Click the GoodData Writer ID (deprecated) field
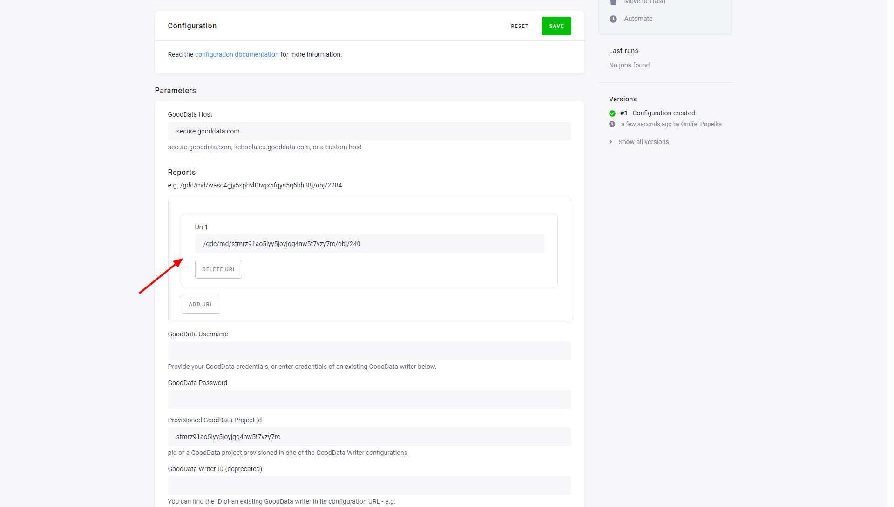 369,486
